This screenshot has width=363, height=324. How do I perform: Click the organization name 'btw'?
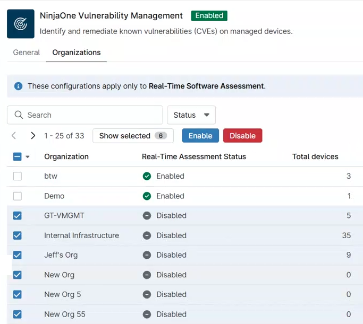[x=50, y=176]
